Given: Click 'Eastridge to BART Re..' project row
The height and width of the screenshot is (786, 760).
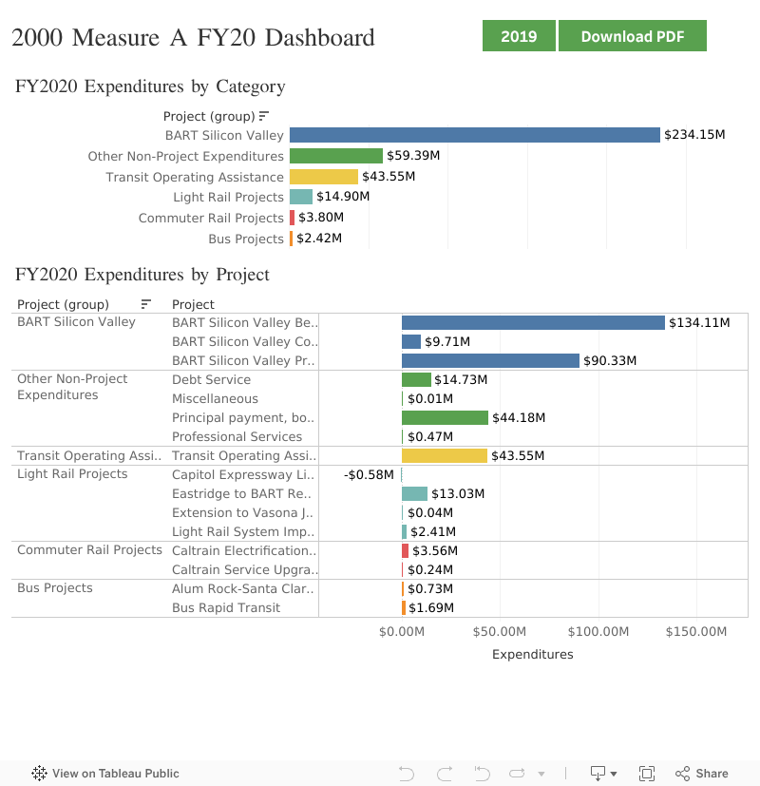Looking at the screenshot, I should click(x=241, y=494).
